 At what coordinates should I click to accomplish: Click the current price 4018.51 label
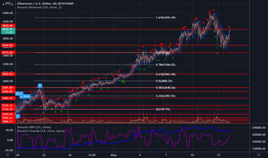point(8,31)
